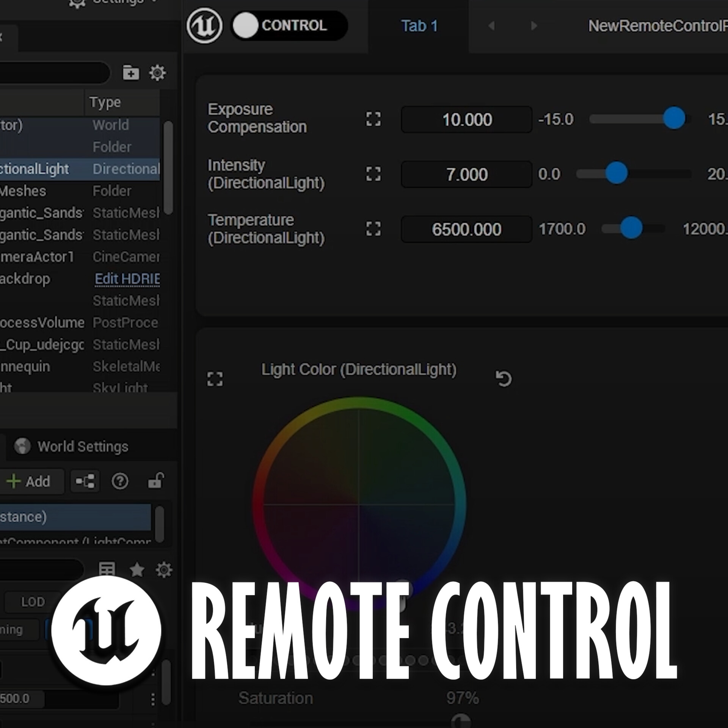Click the Temperature value field showing 6500.000
This screenshot has height=728, width=728.
[466, 229]
